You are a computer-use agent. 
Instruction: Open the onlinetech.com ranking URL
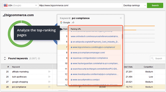(x=95, y=36)
